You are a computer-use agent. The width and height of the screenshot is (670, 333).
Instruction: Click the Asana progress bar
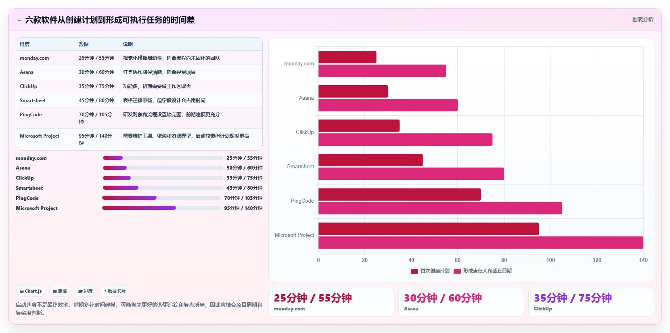[163, 168]
